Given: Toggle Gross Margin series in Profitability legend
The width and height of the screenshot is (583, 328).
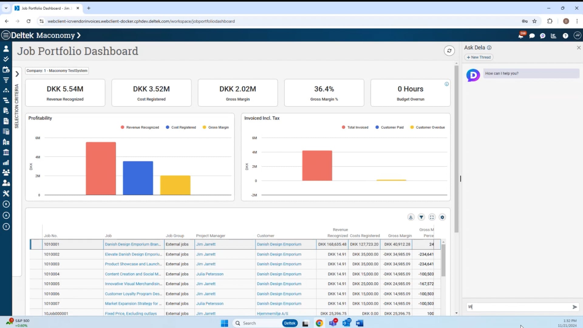Looking at the screenshot, I should 216,127.
